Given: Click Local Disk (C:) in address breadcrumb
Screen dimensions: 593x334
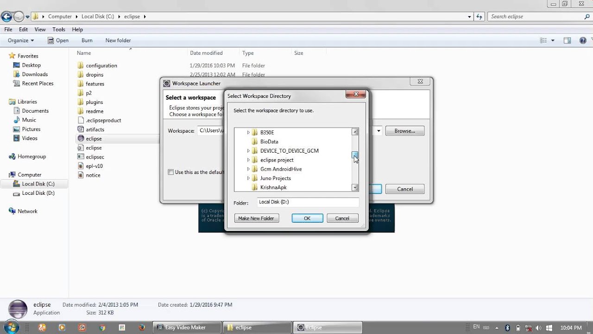Looking at the screenshot, I should click(x=98, y=17).
